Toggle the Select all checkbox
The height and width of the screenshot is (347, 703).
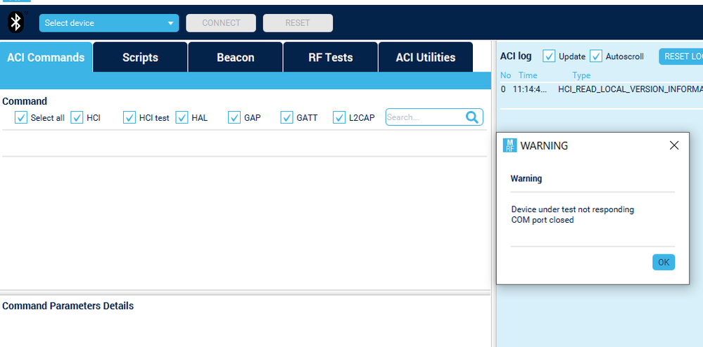point(21,118)
